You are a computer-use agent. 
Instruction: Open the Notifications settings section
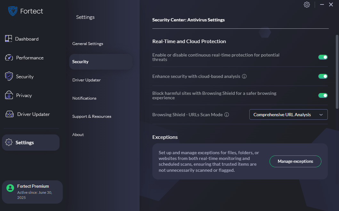point(84,98)
